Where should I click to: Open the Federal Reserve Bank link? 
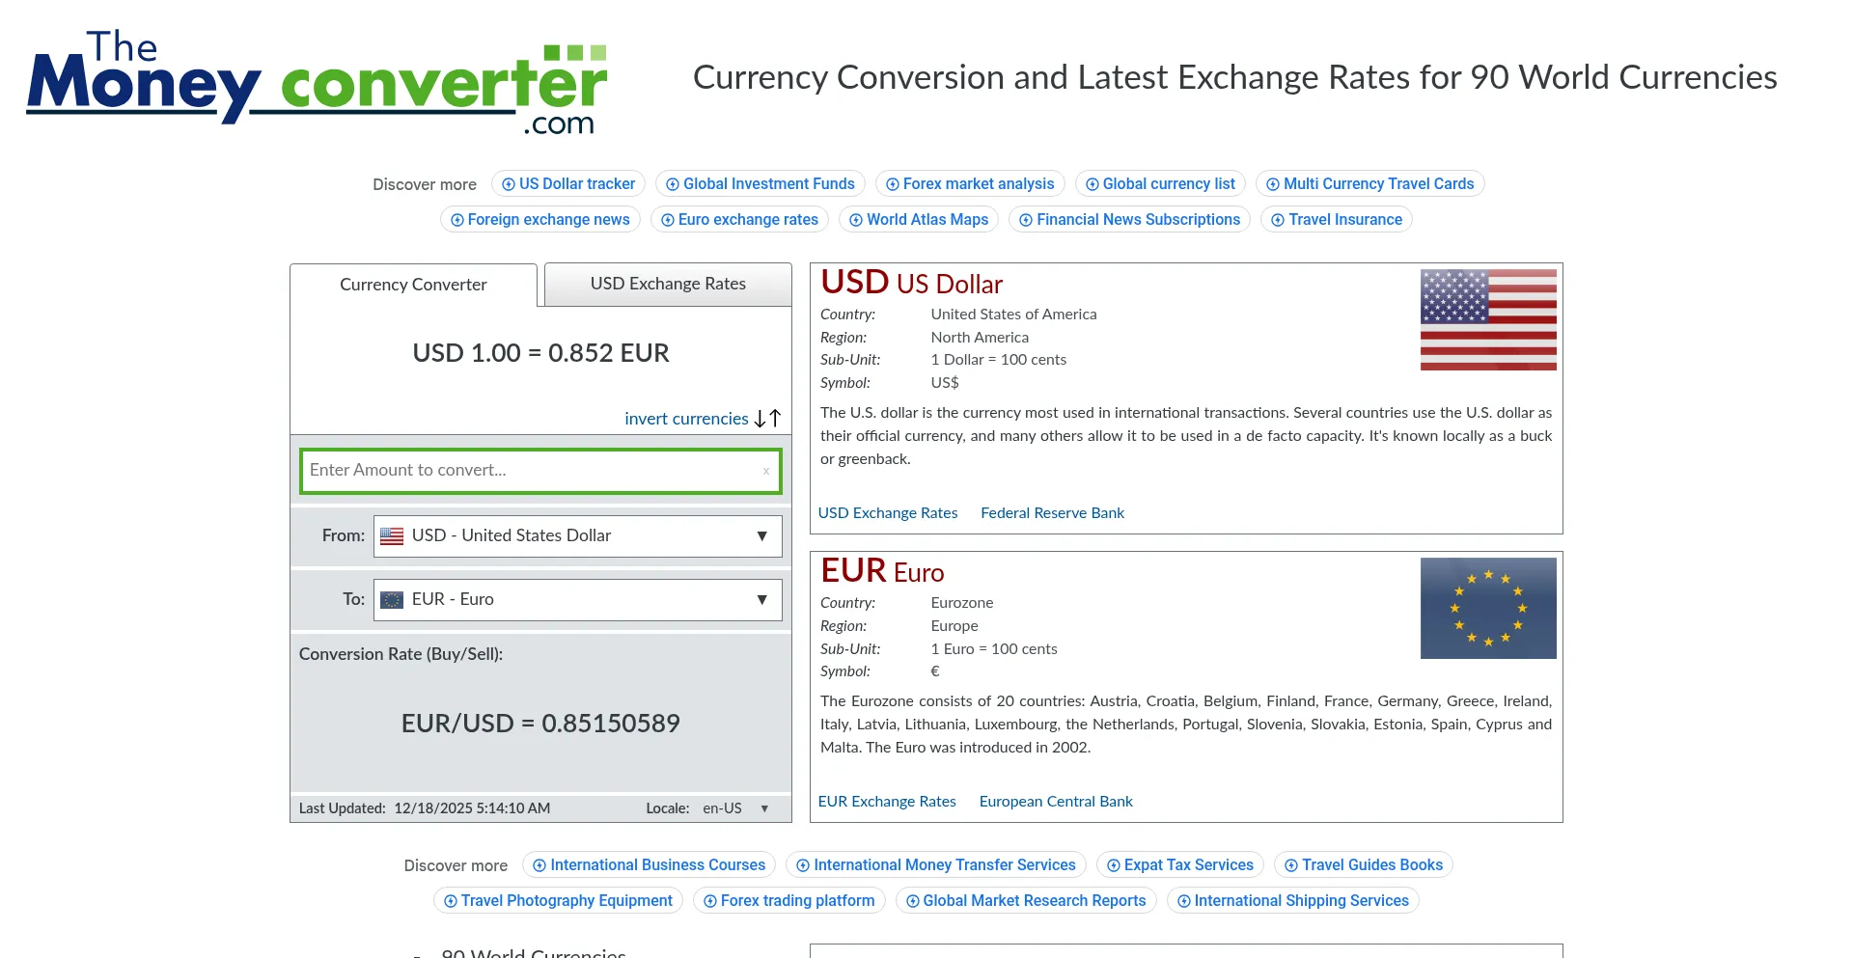pos(1052,512)
